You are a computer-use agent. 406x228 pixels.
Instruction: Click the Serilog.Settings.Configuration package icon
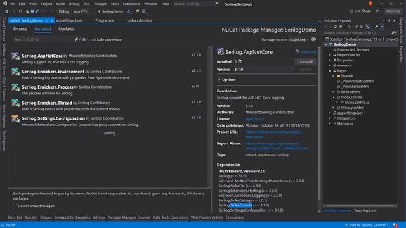coord(15,118)
